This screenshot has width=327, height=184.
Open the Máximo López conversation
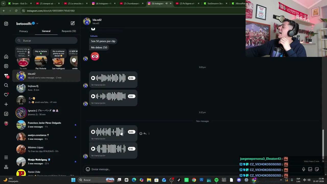(x=46, y=149)
